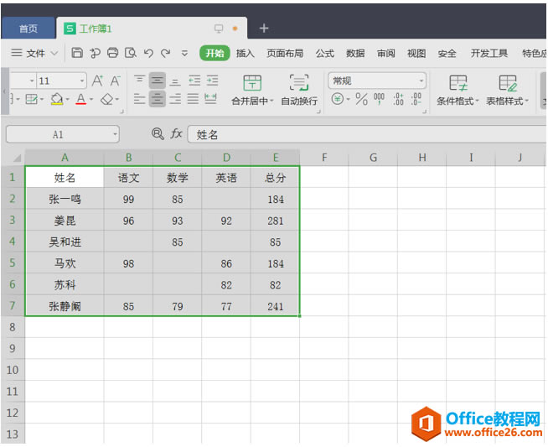Viewport: 548px width, 447px height.
Task: Click the Print icon
Action: (112, 53)
